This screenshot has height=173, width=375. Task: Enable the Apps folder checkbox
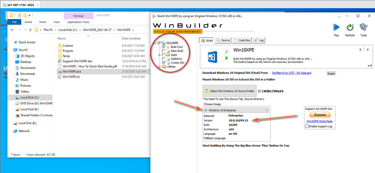(164, 55)
